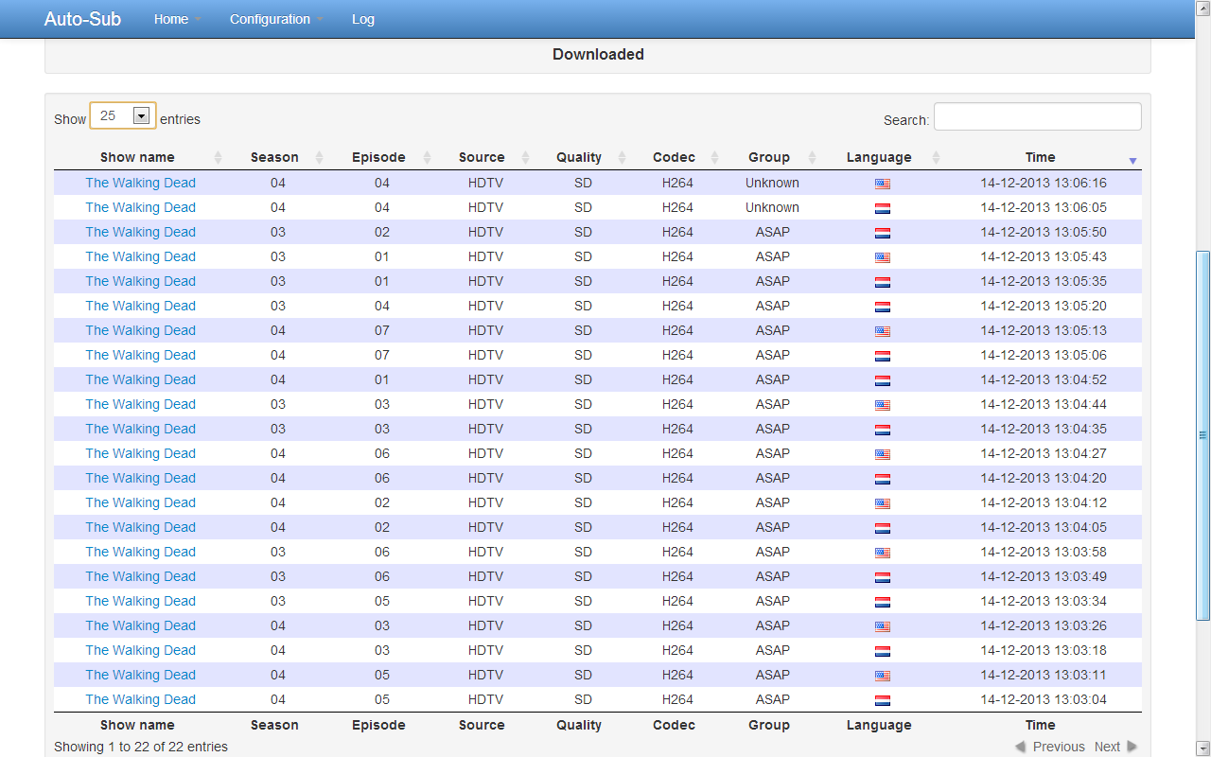Select Unknown group in 13:06:16 row
Image resolution: width=1211 pixels, height=757 pixels.
pyautogui.click(x=772, y=183)
